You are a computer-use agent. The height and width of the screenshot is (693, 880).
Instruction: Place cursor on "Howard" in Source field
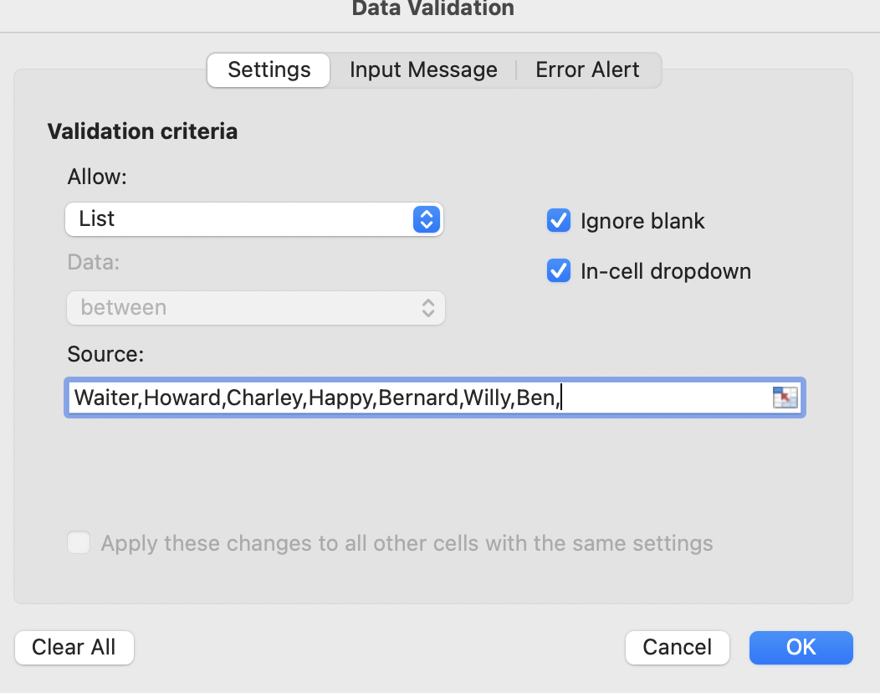(182, 398)
